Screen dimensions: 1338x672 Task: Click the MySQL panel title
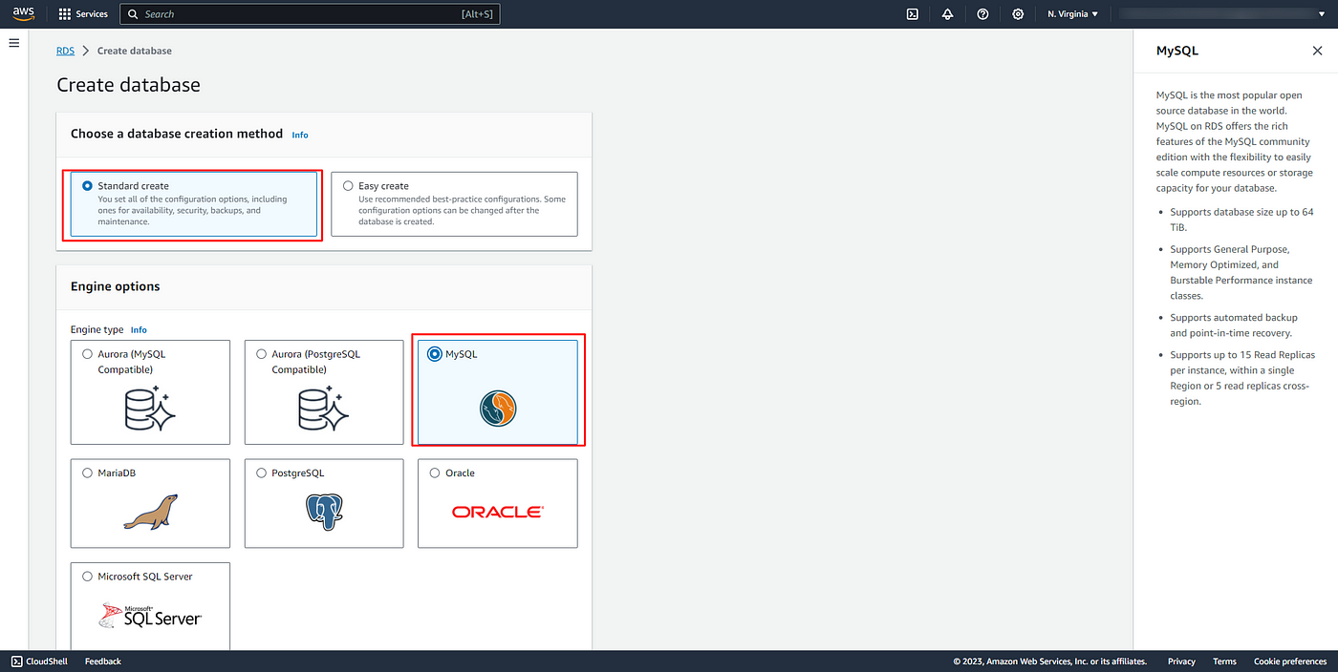(x=1176, y=51)
